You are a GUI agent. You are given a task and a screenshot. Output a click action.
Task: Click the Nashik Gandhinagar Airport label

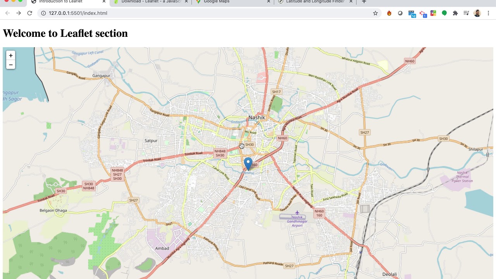(297, 221)
